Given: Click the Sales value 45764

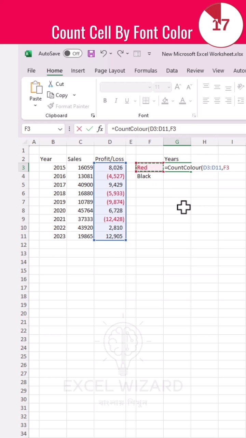Looking at the screenshot, I should tap(80, 210).
